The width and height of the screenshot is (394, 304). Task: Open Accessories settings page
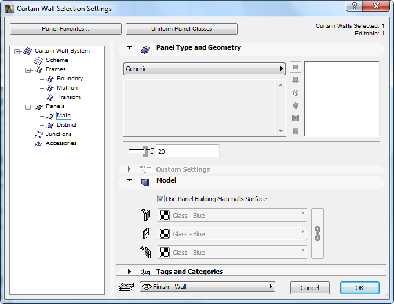[x=61, y=143]
